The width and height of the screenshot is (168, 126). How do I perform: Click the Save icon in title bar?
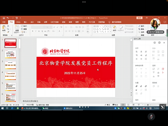(x=4, y=18)
